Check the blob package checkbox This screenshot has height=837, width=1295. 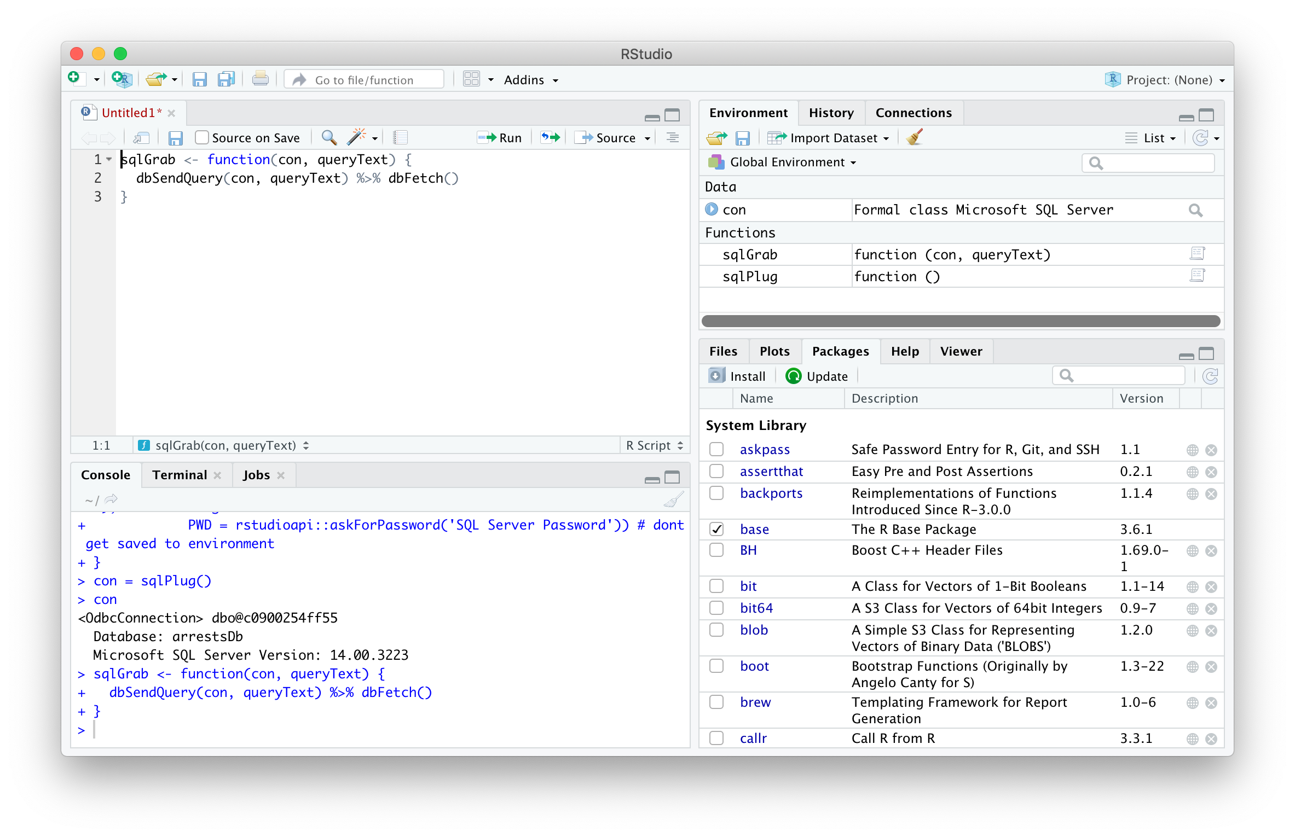[716, 630]
